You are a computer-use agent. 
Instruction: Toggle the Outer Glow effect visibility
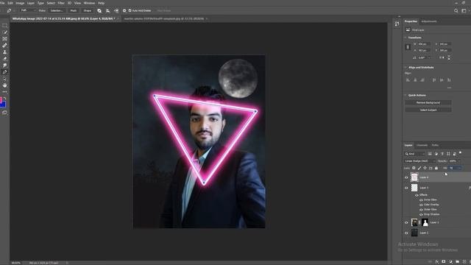click(x=421, y=209)
